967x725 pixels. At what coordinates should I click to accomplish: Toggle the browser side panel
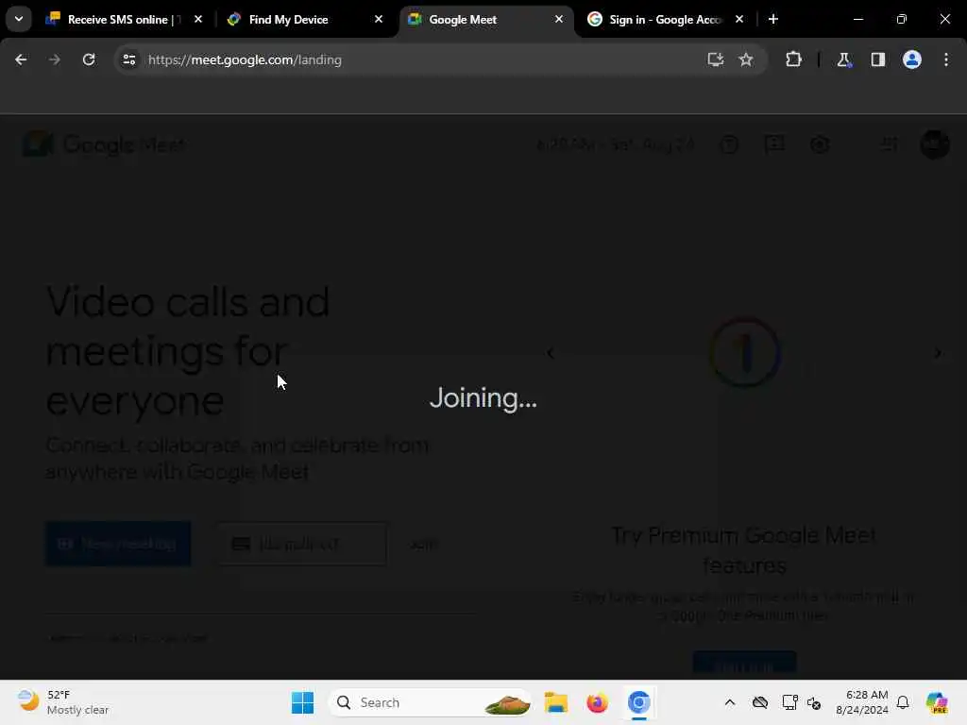[x=878, y=59]
